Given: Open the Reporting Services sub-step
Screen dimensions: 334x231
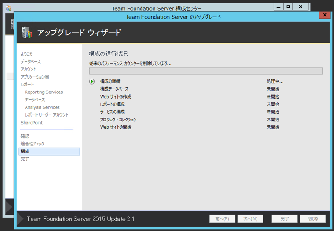Looking at the screenshot, I should 44,92.
